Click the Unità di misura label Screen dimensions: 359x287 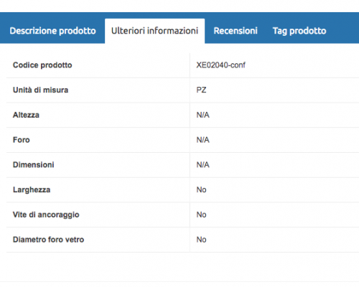(x=40, y=90)
